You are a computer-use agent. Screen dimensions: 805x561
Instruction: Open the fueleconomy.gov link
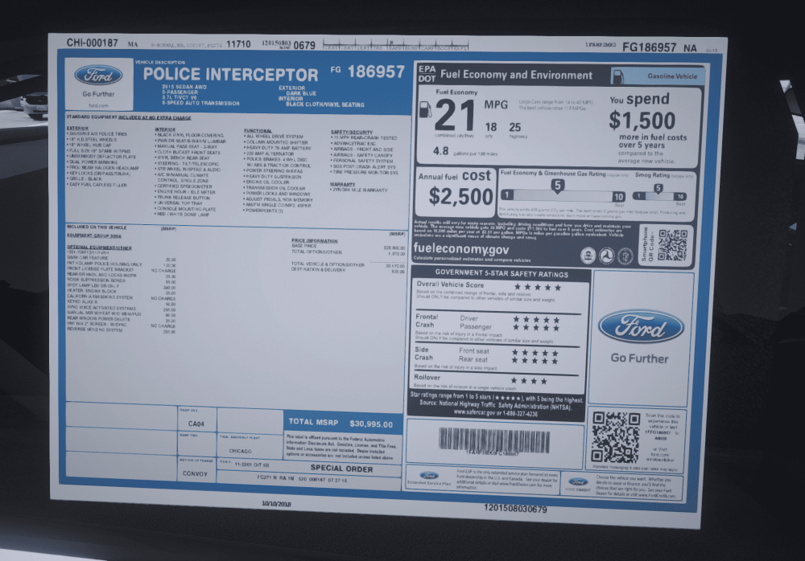coord(461,249)
